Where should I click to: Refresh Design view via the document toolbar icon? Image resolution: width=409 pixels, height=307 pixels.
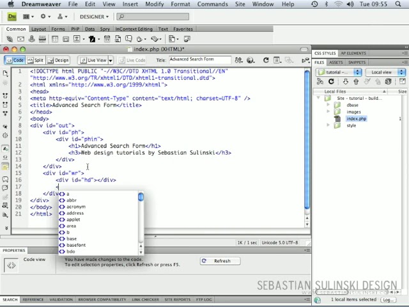[x=266, y=60]
